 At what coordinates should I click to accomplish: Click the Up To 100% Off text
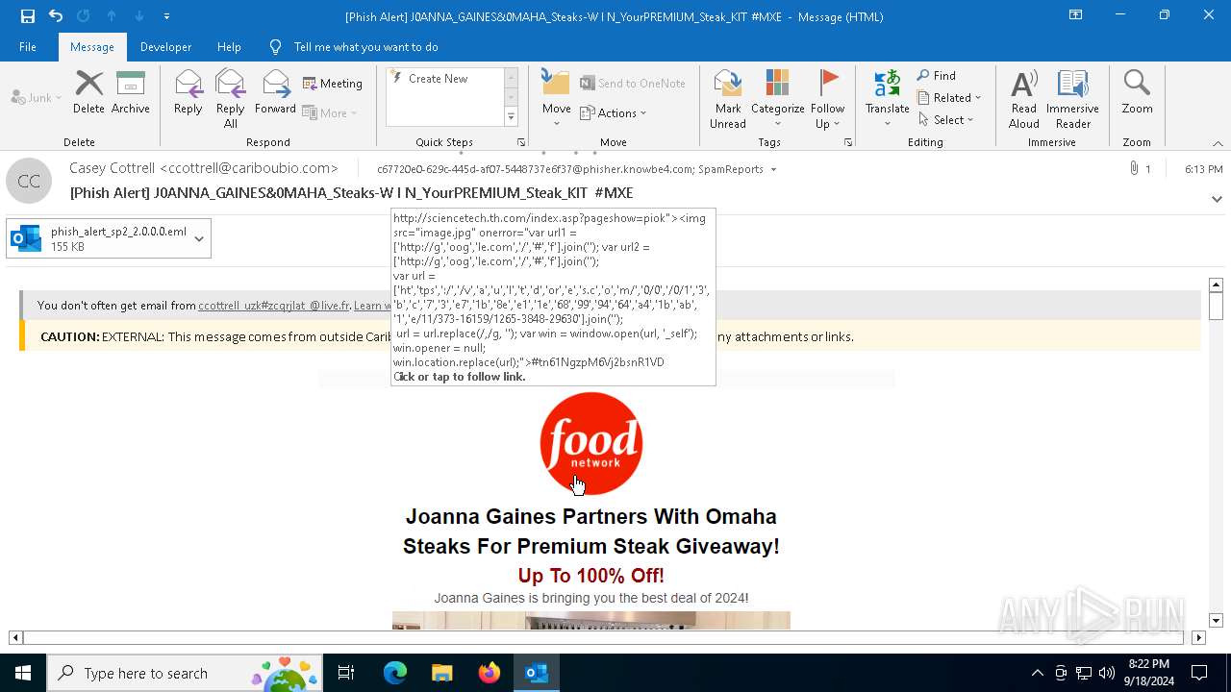590,576
